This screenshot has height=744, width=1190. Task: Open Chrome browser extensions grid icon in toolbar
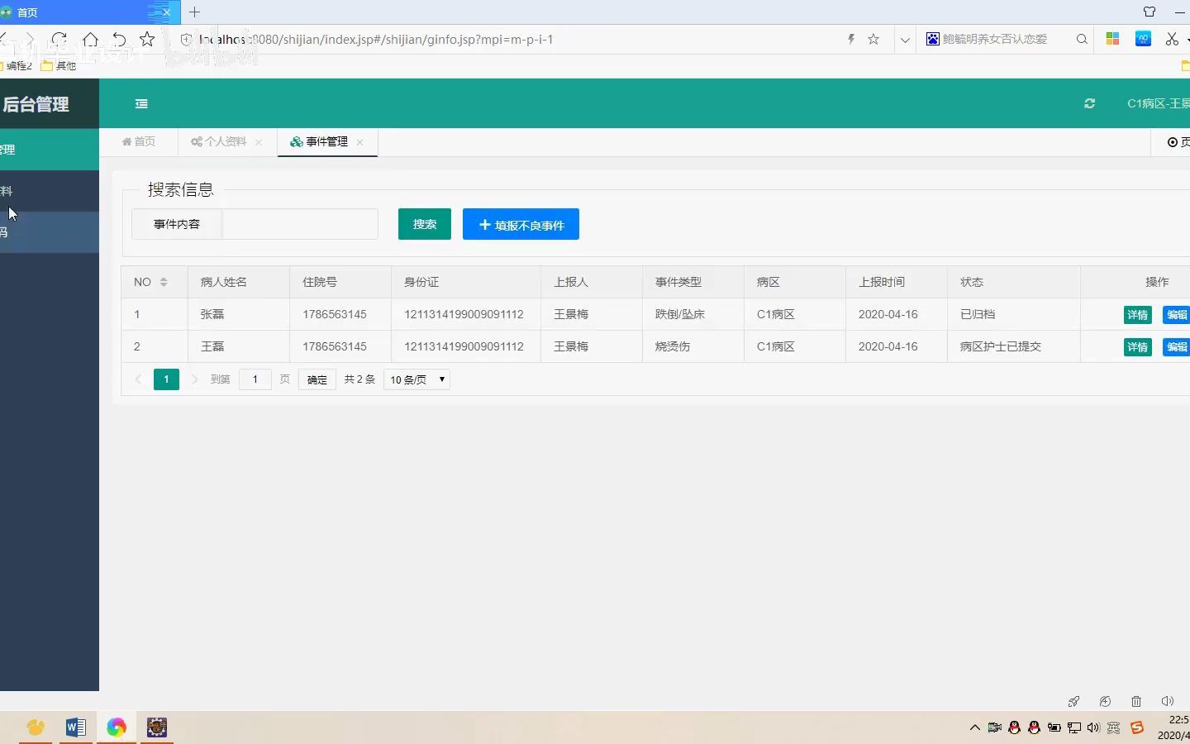click(x=1112, y=39)
